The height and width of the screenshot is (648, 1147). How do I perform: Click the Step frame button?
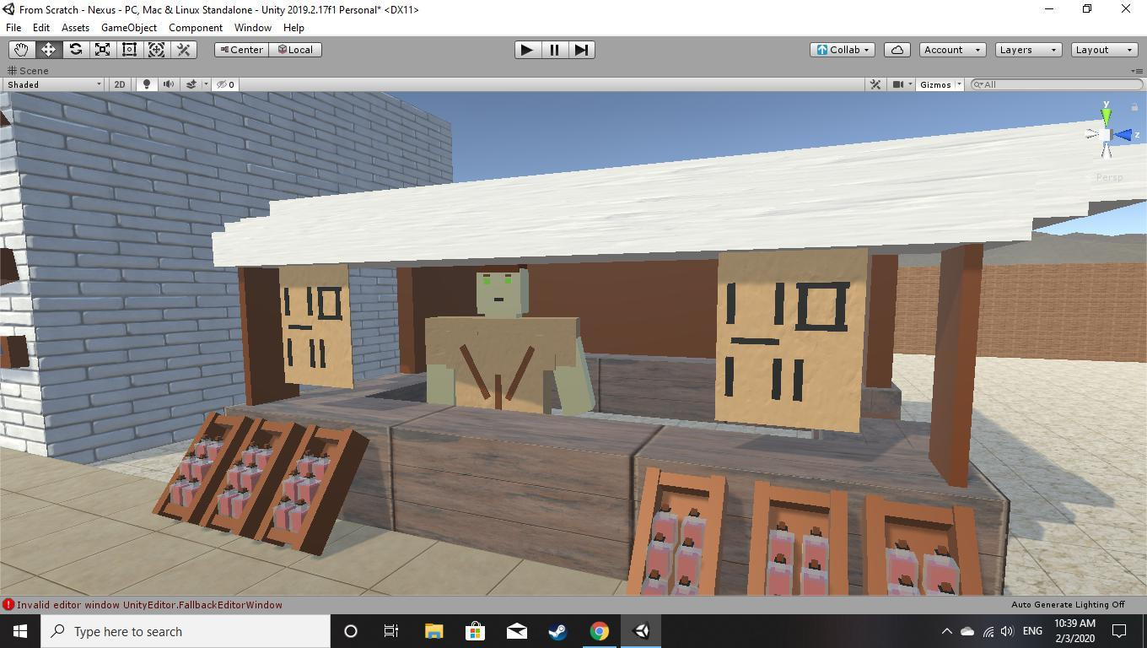tap(581, 50)
